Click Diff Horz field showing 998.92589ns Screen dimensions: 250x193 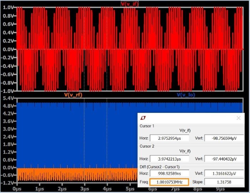click(169, 173)
